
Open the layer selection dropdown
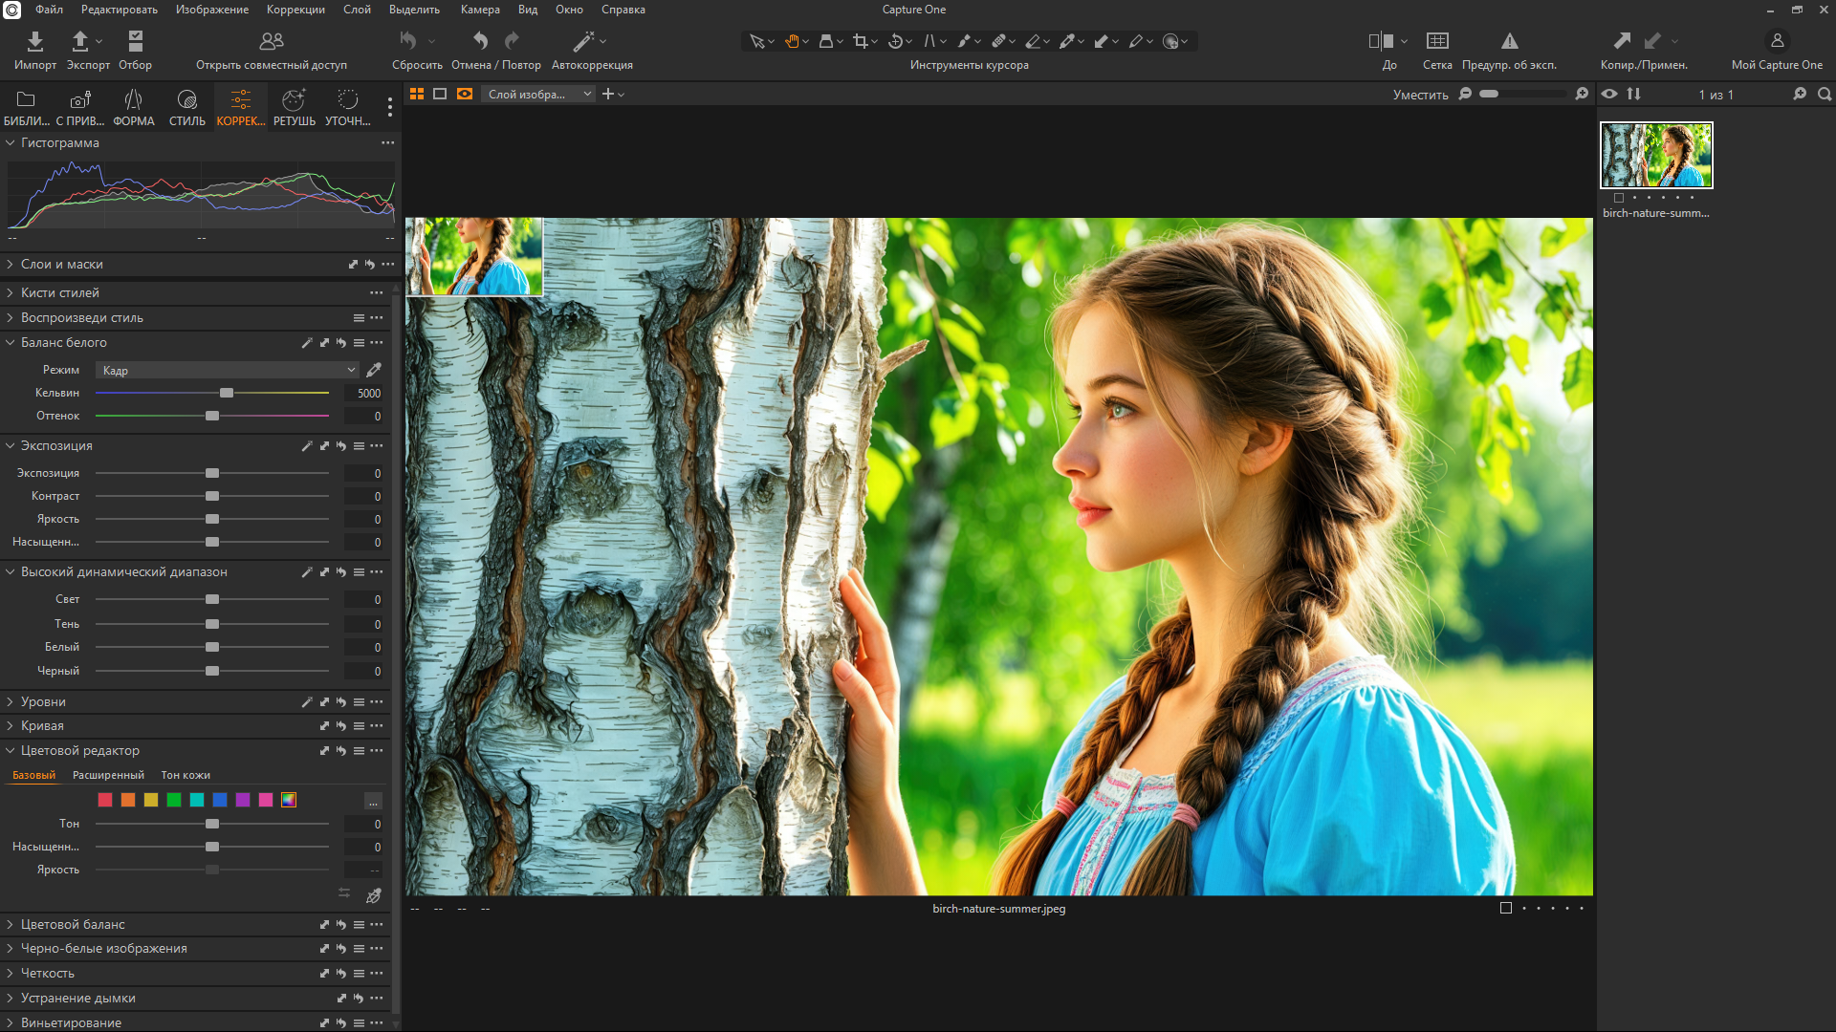pos(539,94)
